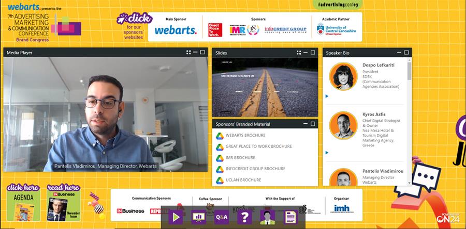Click the 'click here' label above Agenda

pyautogui.click(x=23, y=188)
